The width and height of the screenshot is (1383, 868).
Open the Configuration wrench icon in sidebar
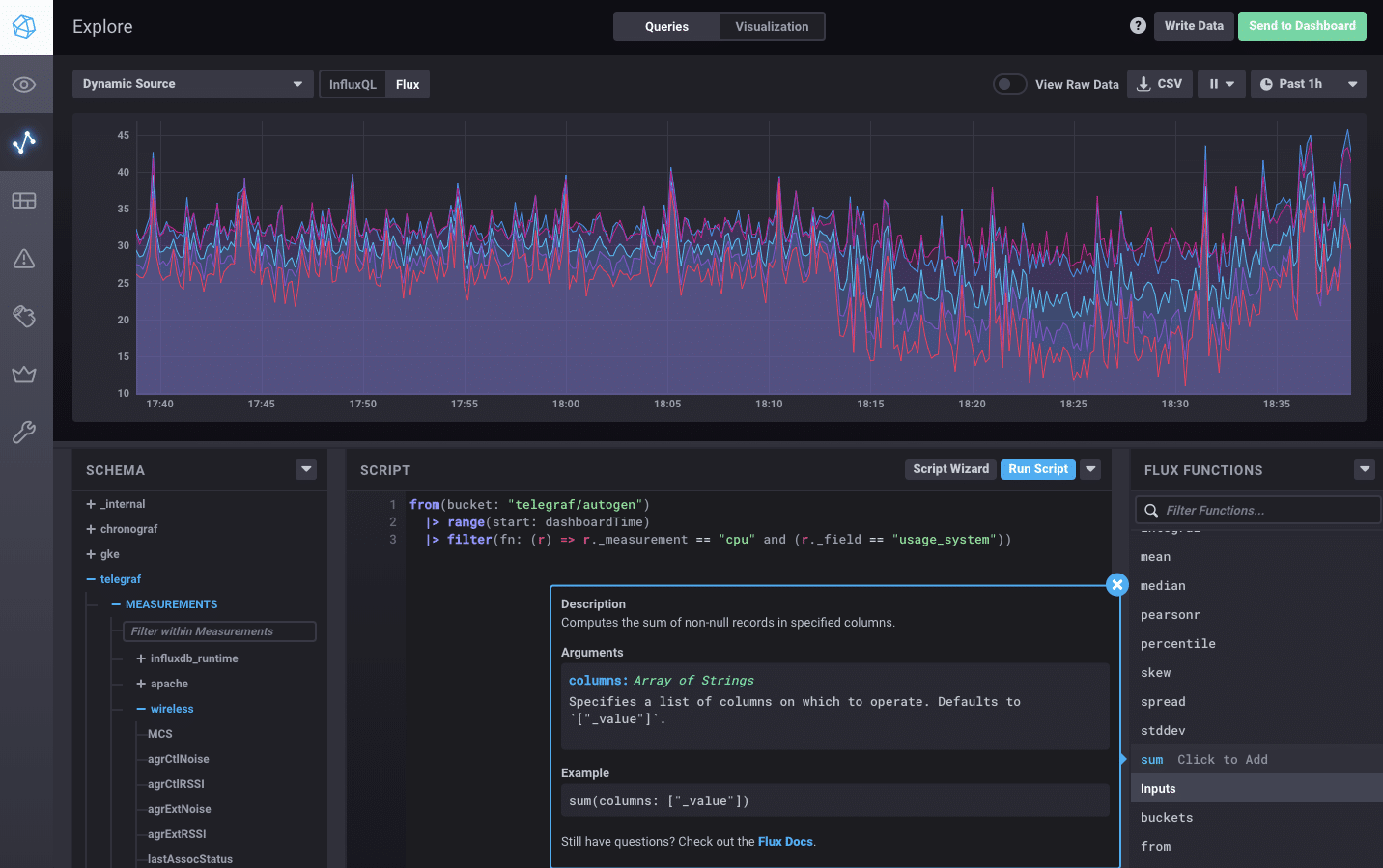(24, 433)
